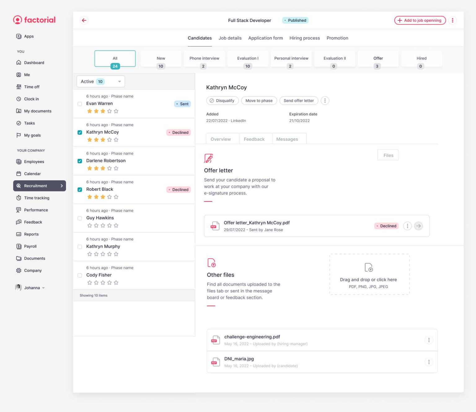The image size is (476, 412).
Task: Check the Guy Hawkins checkbox
Action: (80, 218)
